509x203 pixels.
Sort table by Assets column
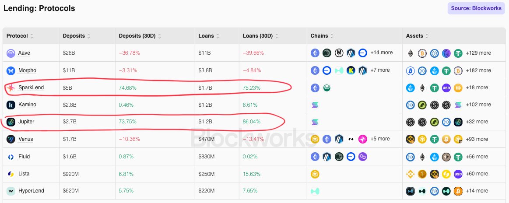coord(427,36)
